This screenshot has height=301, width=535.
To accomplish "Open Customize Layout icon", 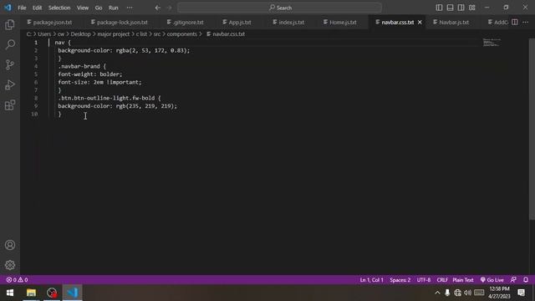I will 471,8.
